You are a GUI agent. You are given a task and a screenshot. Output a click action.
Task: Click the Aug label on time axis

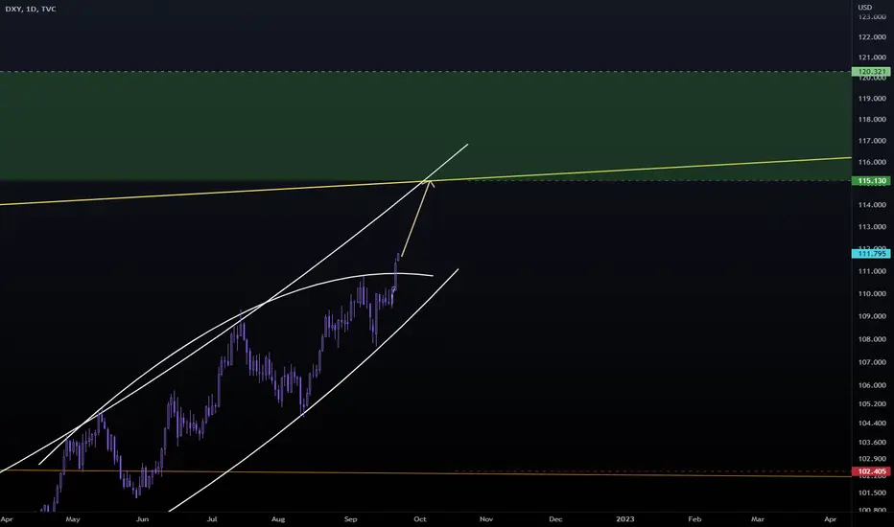tap(277, 519)
